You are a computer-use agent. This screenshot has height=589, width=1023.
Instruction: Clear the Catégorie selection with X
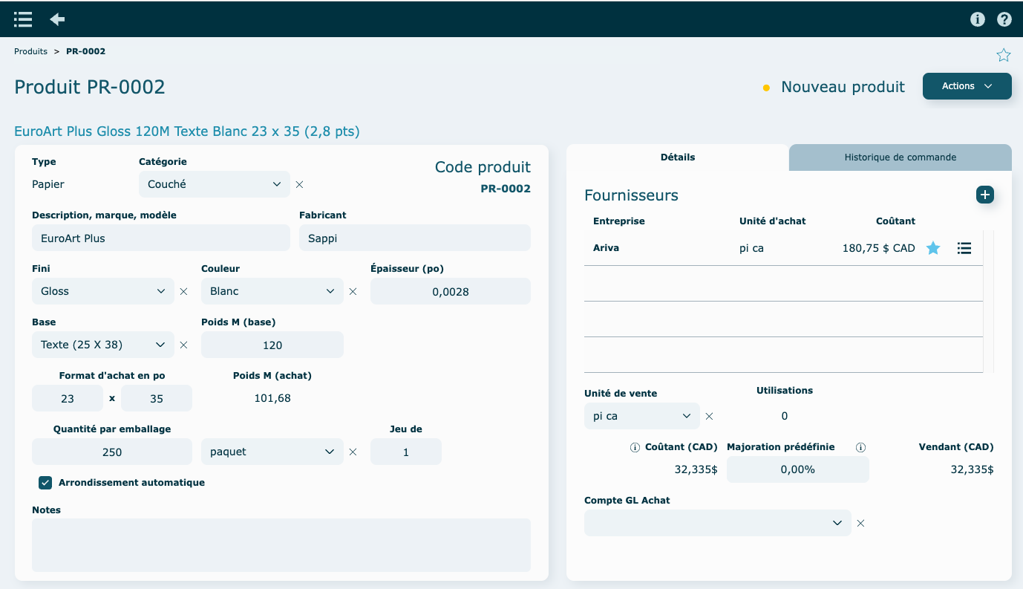click(x=300, y=184)
